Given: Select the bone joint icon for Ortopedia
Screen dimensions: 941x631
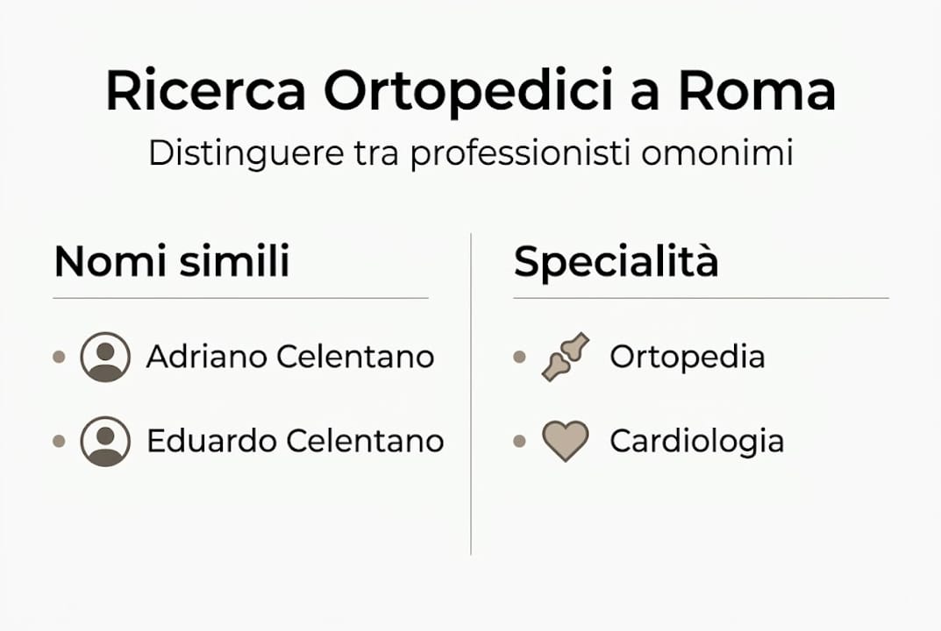Looking at the screenshot, I should tap(565, 357).
